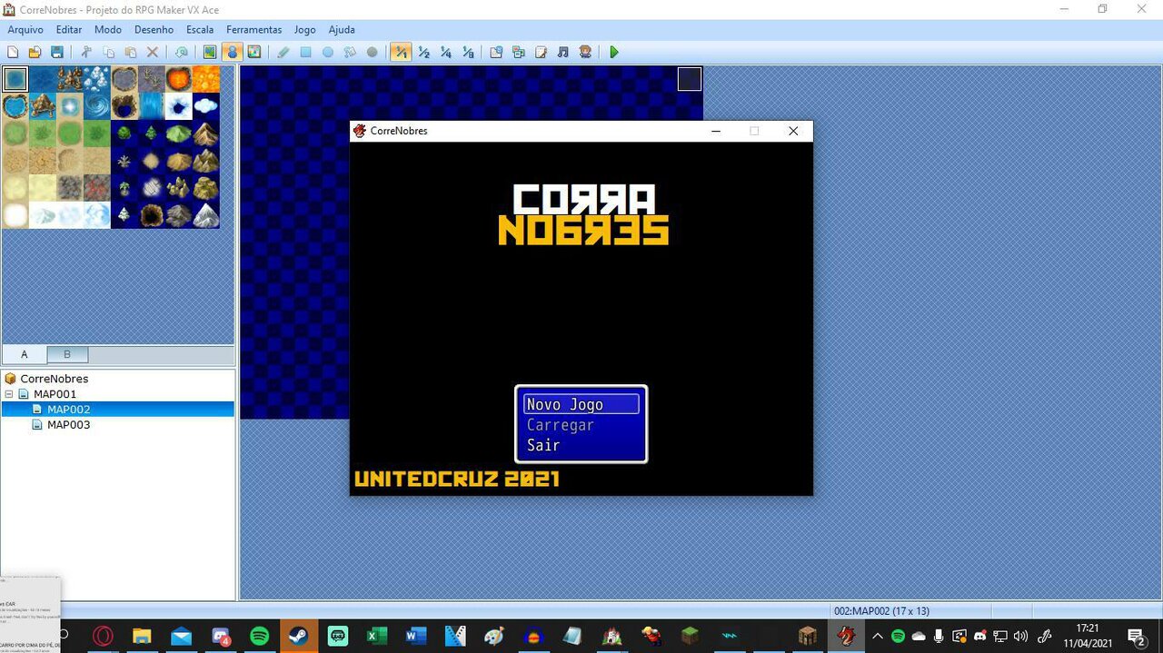Viewport: 1163px width, 653px height.
Task: Select the Ellipse drawing tool
Action: point(328,53)
